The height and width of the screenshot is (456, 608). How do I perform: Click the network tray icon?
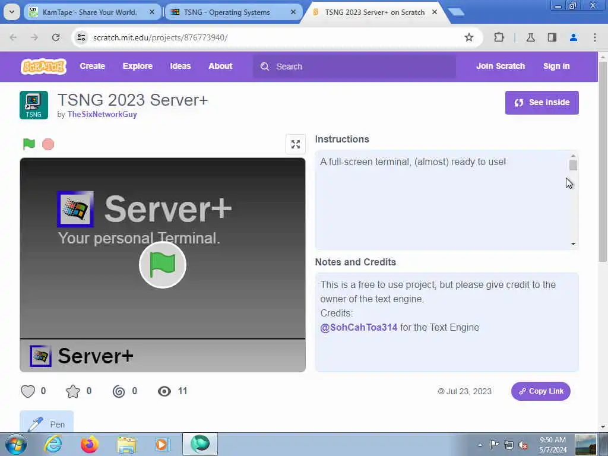coord(509,445)
